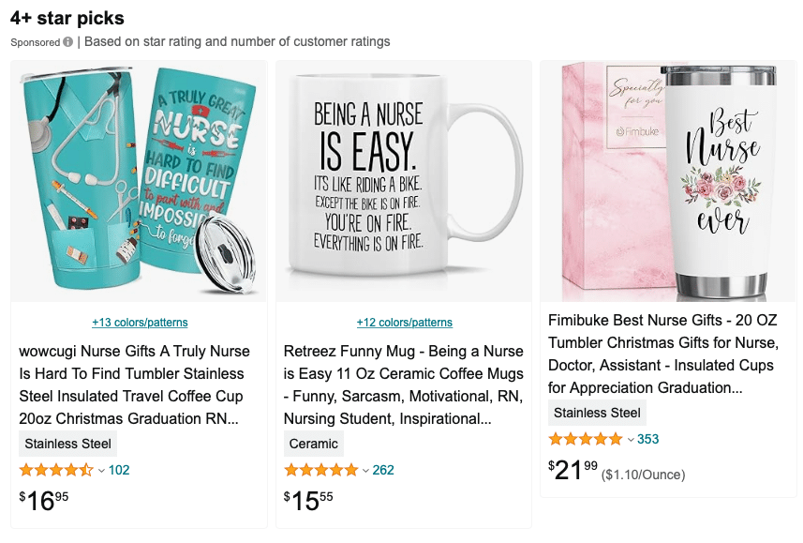Open the Being a Nurse mug image
The width and height of the screenshot is (803, 543).
click(404, 182)
